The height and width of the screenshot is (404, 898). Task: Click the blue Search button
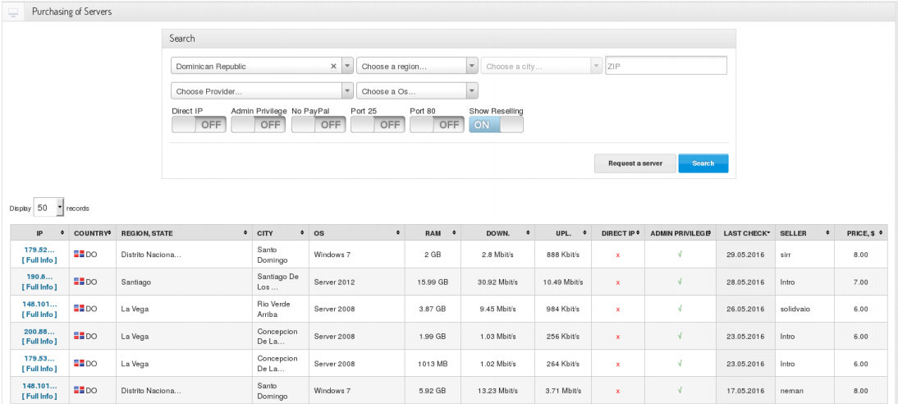[703, 163]
